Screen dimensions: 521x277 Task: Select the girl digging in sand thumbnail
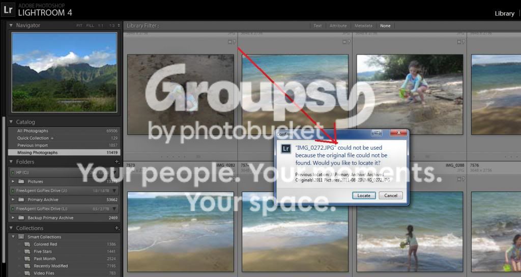pyautogui.click(x=410, y=94)
